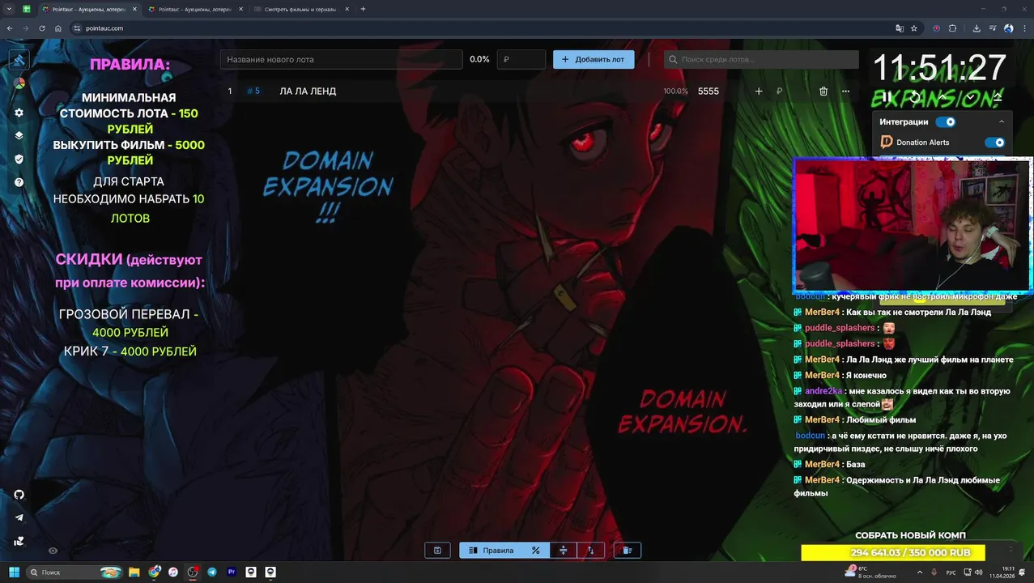Image resolution: width=1034 pixels, height=583 pixels.
Task: Increase timer with the up chevron
Action: point(943,97)
